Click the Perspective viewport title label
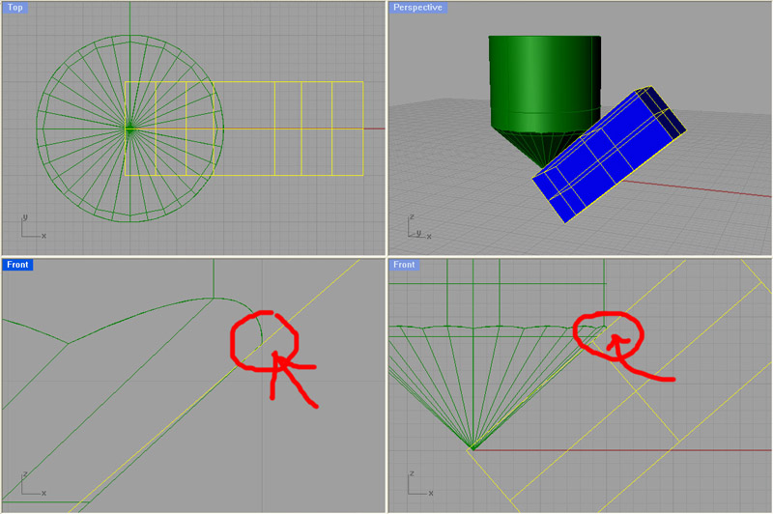This screenshot has height=514, width=773. click(x=417, y=8)
